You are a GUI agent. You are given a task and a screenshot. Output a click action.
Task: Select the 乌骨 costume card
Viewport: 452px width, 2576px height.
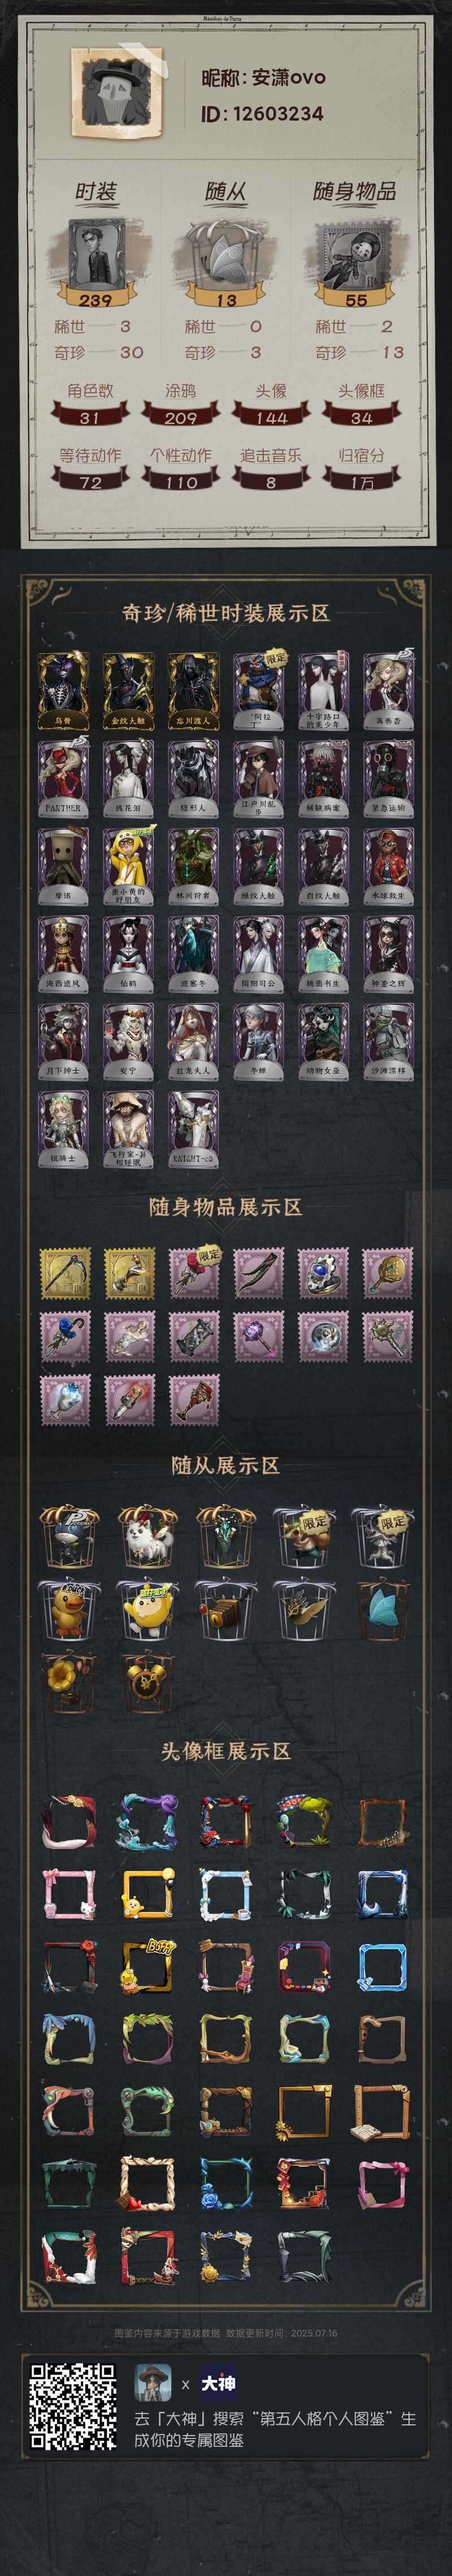tap(63, 690)
